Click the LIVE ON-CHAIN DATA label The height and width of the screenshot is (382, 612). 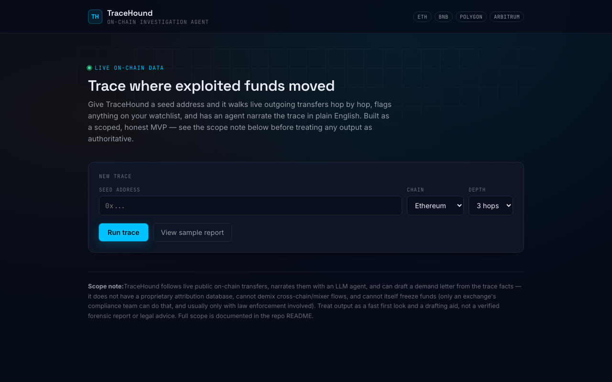(129, 68)
